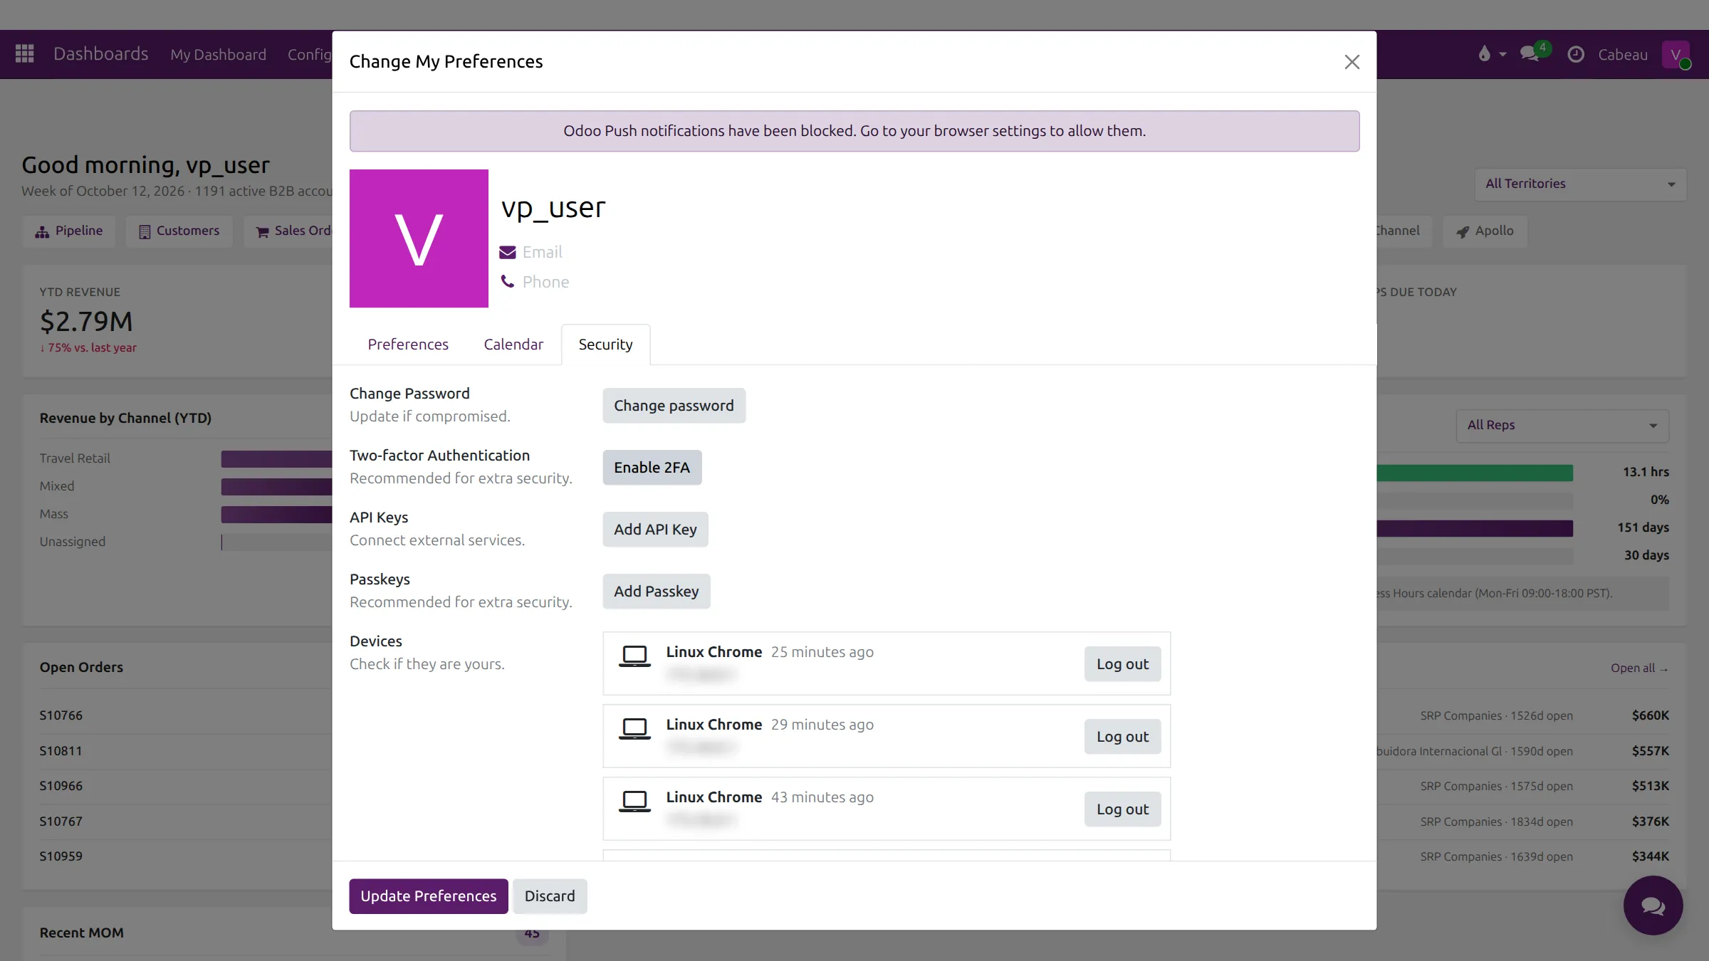This screenshot has height=961, width=1709.
Task: Click the laptop icon for 43 minutes ago device
Action: pyautogui.click(x=634, y=801)
